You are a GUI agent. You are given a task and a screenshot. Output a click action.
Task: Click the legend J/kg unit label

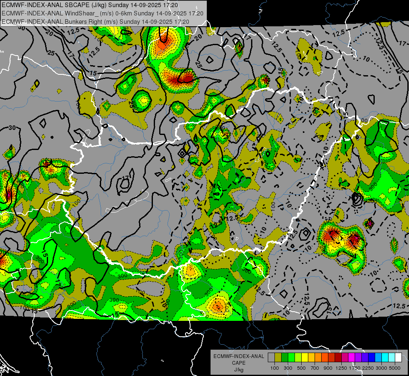point(239,370)
